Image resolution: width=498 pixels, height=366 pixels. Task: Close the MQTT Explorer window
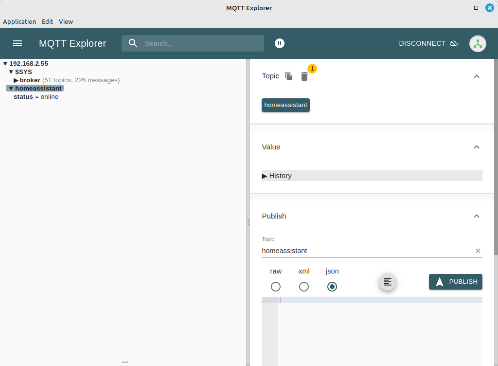(x=490, y=8)
